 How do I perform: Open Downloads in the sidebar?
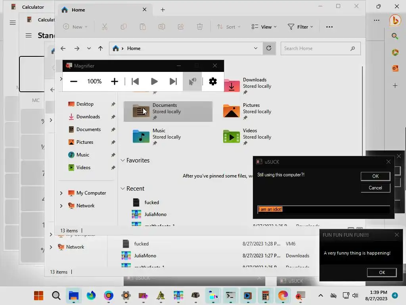coord(88,117)
